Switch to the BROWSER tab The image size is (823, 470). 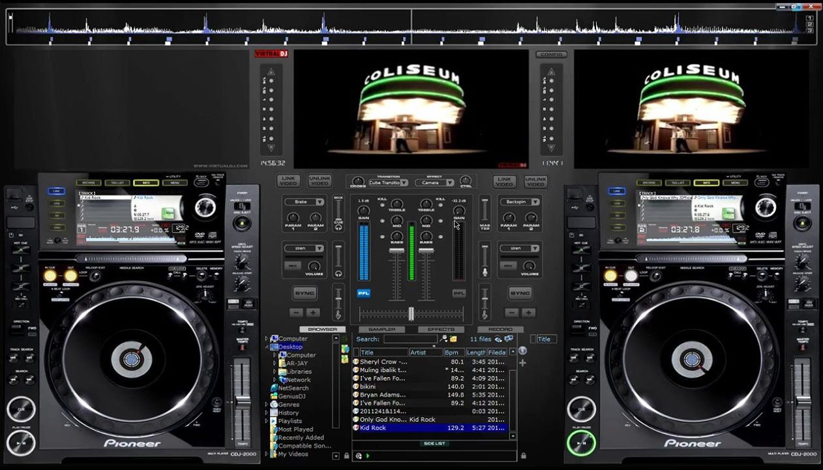323,329
